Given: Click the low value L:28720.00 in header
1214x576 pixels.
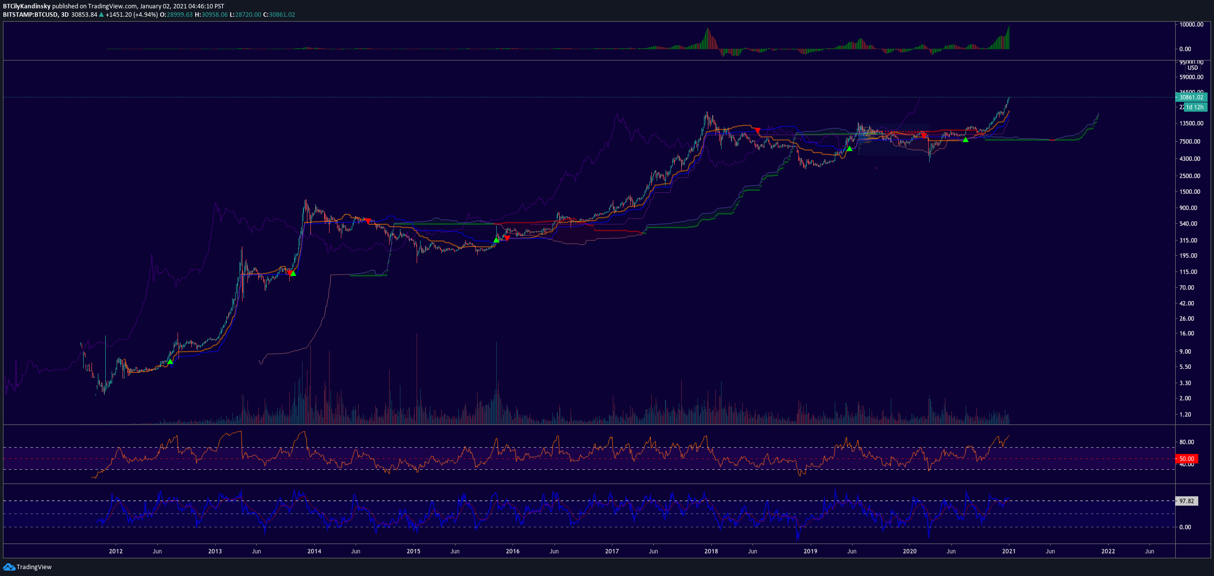Looking at the screenshot, I should (245, 15).
